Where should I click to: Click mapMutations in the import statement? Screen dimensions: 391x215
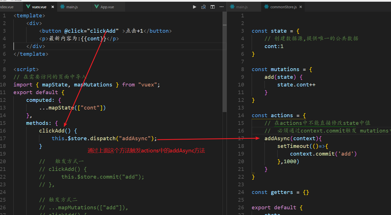pyautogui.click(x=93, y=84)
